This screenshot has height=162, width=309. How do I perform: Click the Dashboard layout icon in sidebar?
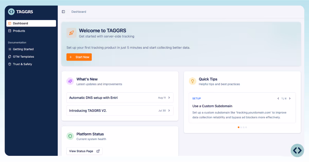[10, 23]
